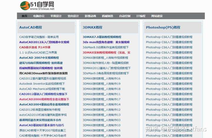This screenshot has width=212, height=138.
Task: Open AutoCAD基础知识基本操作与技巧 link
Action: (42, 125)
